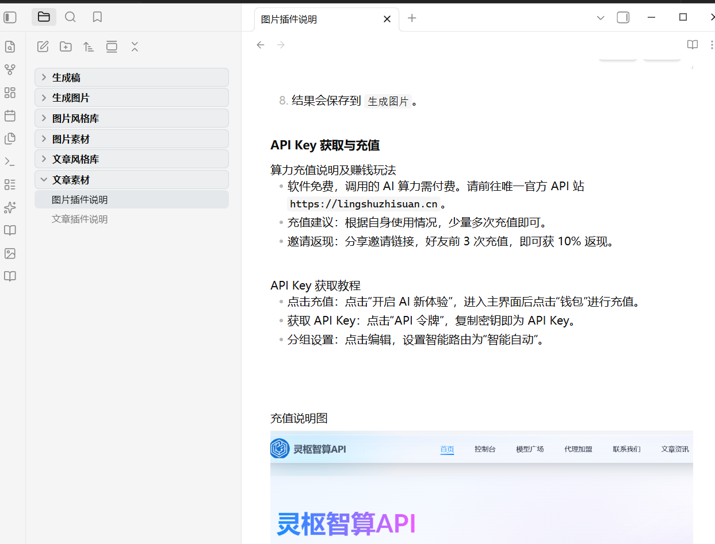This screenshot has height=544, width=715.
Task: Toggle the right sidebar icon
Action: pyautogui.click(x=623, y=18)
